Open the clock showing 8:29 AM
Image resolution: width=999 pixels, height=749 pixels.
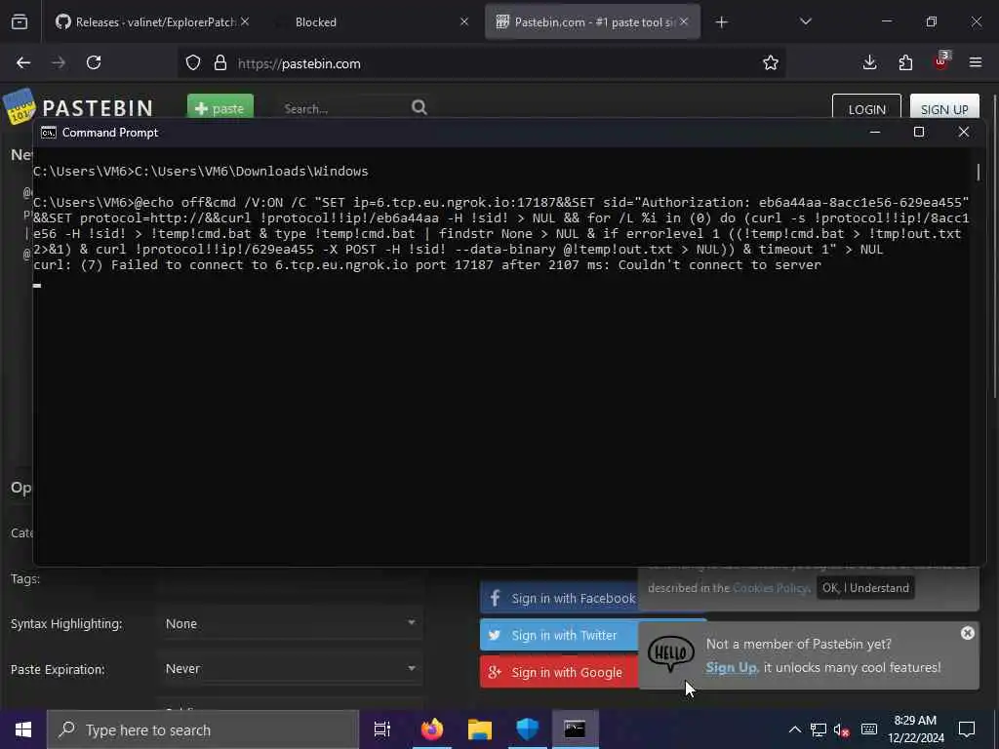coord(915,729)
